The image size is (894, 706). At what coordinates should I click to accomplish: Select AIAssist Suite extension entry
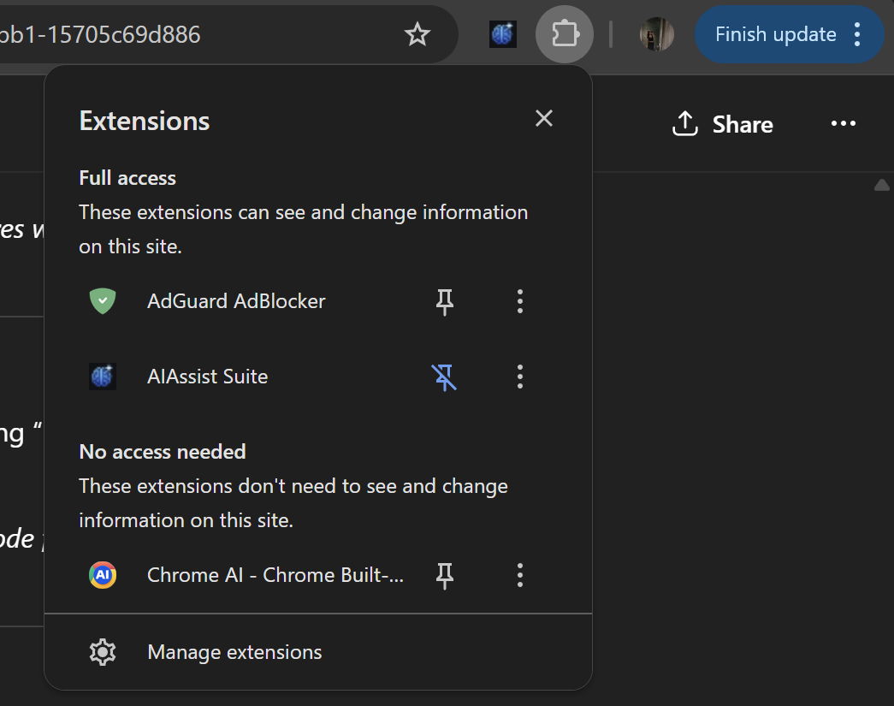point(208,377)
